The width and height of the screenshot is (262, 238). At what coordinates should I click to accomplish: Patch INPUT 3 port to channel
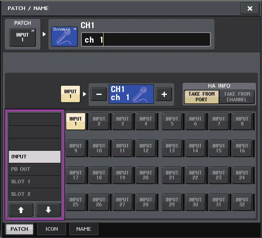(x=123, y=121)
